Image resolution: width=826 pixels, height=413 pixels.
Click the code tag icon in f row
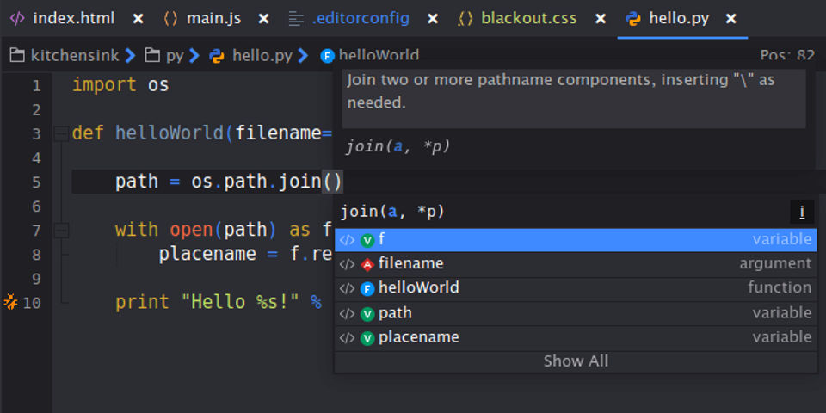[x=347, y=241]
